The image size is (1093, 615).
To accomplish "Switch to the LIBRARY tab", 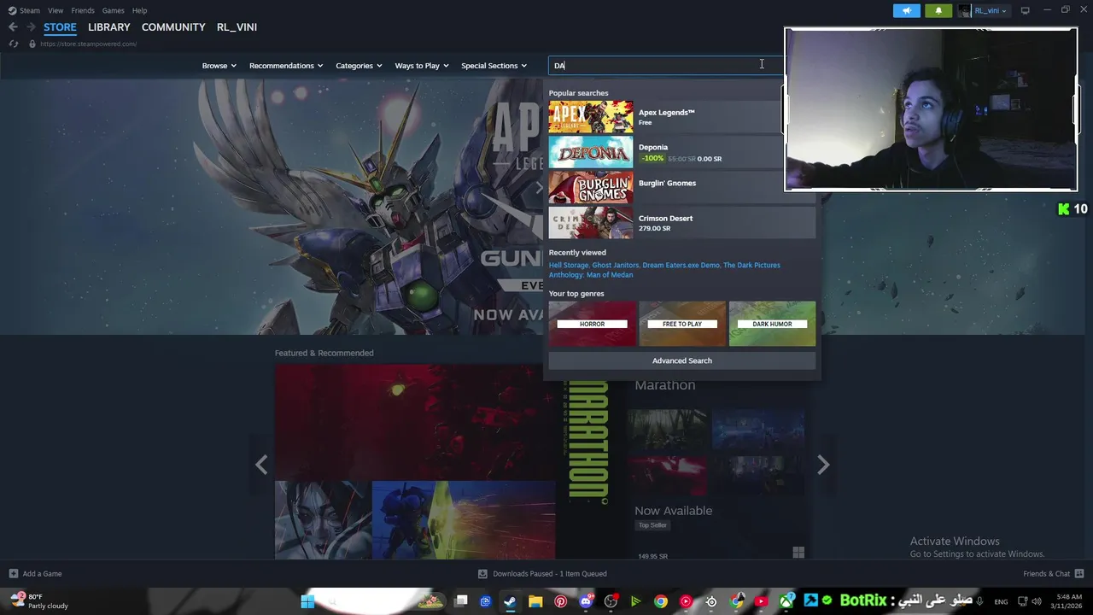I will pyautogui.click(x=109, y=27).
